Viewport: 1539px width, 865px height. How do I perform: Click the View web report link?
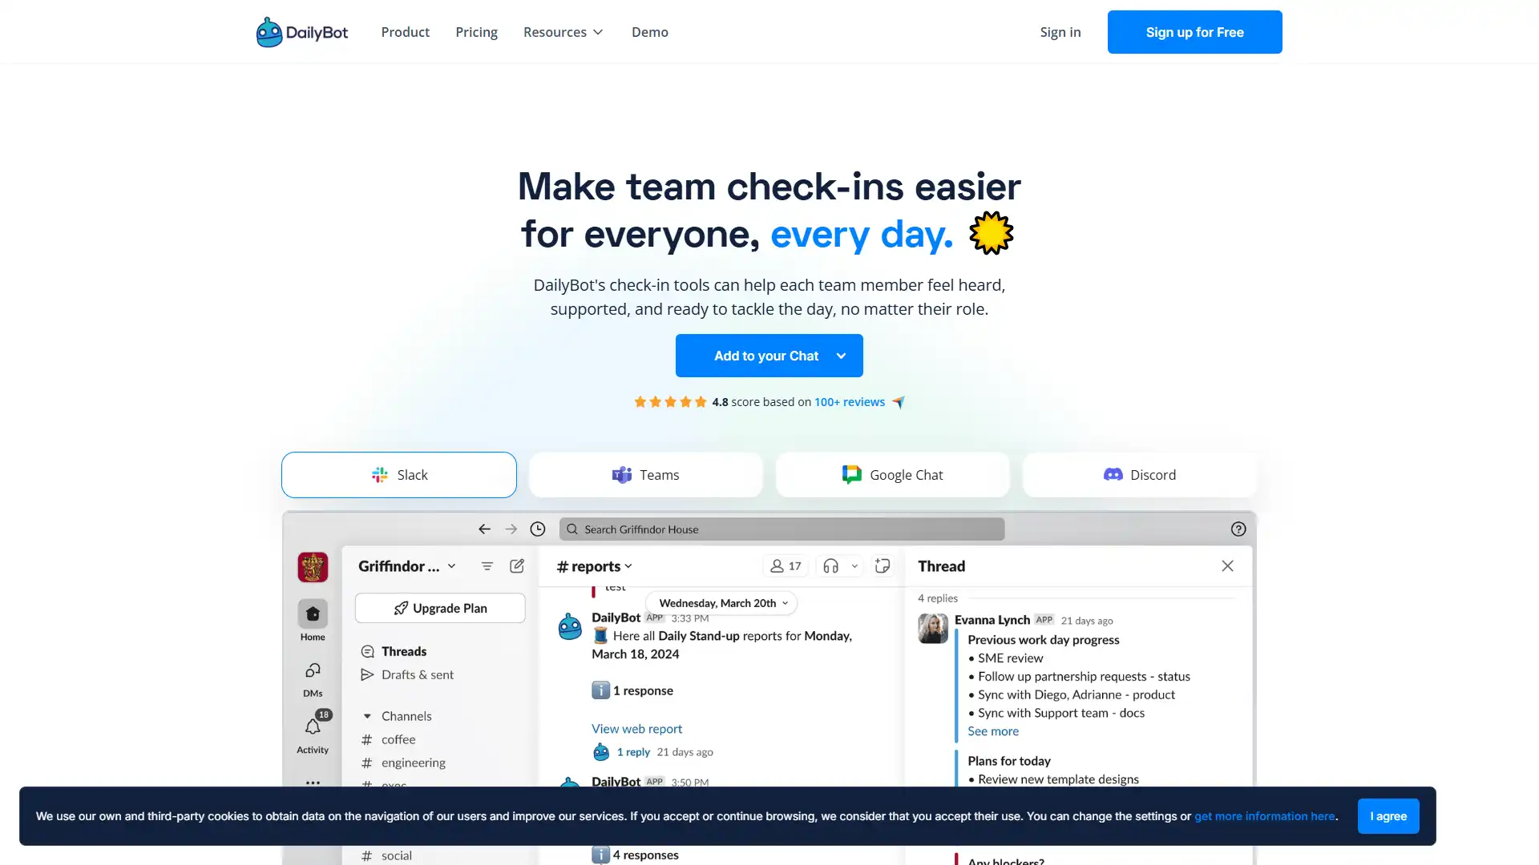coord(636,728)
